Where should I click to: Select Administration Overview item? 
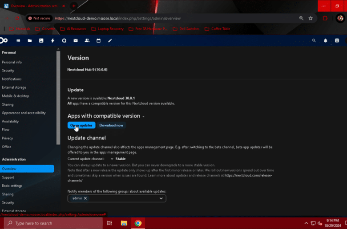point(27,169)
